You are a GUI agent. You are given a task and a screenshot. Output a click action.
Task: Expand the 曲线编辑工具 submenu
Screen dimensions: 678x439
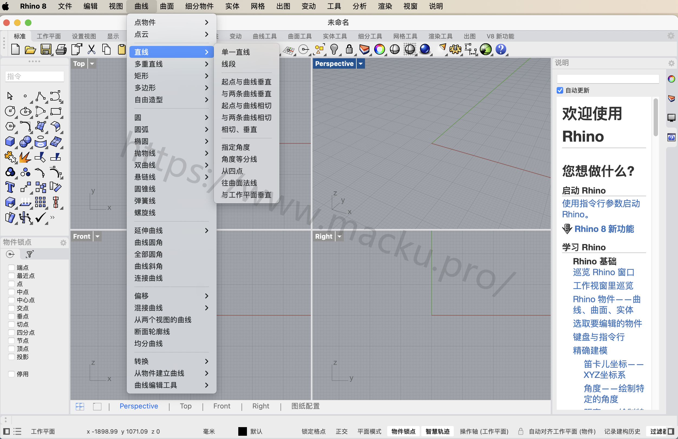pyautogui.click(x=171, y=385)
